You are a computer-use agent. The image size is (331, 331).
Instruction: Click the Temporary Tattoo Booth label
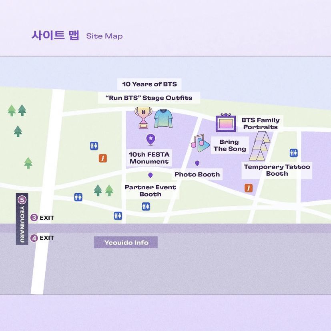point(277,170)
